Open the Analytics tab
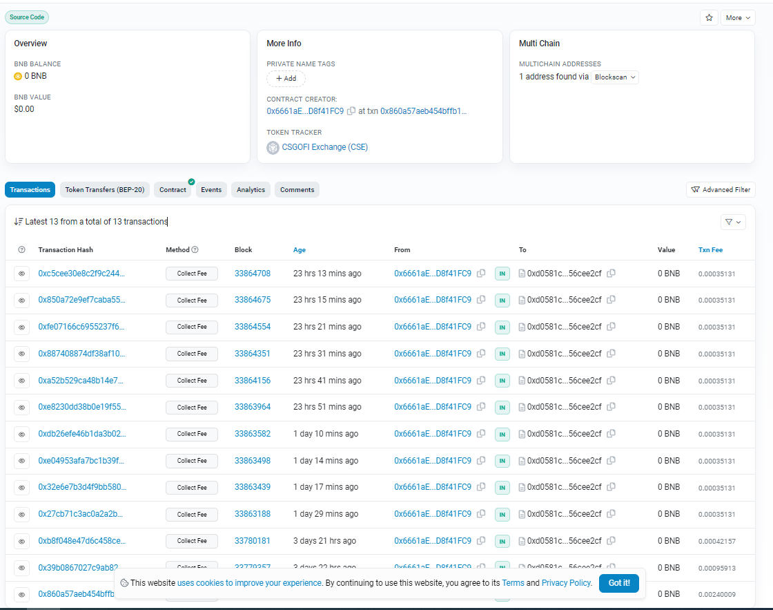 point(251,190)
